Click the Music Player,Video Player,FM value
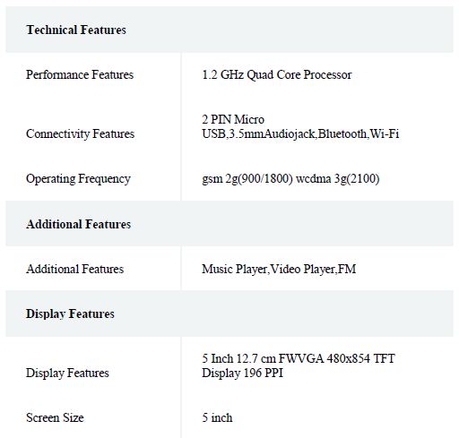This screenshot has width=459, height=438. (279, 269)
